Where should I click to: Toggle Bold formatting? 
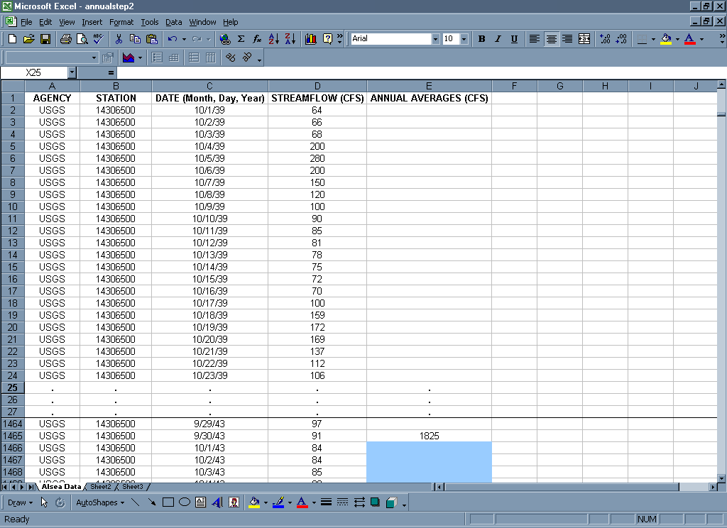coord(481,39)
